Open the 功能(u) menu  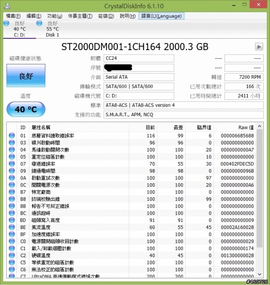click(55, 16)
